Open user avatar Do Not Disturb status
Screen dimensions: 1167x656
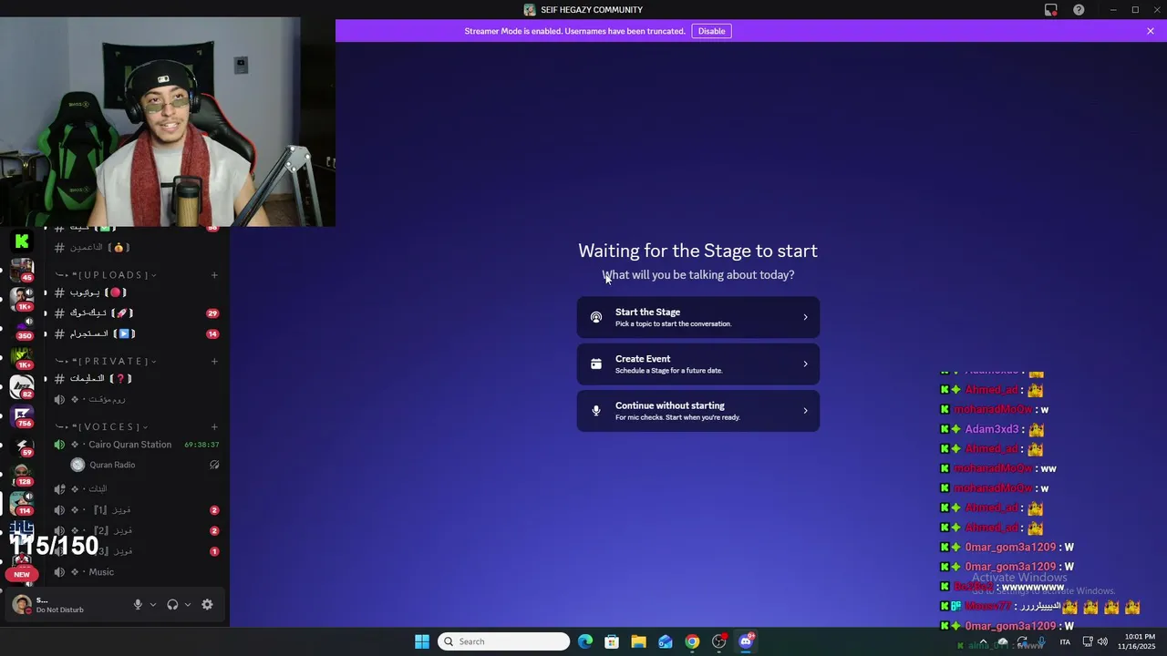pyautogui.click(x=22, y=604)
